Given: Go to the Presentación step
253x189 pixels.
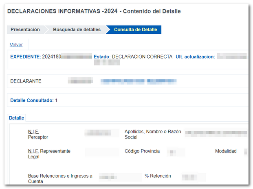Looking at the screenshot, I should (x=25, y=30).
